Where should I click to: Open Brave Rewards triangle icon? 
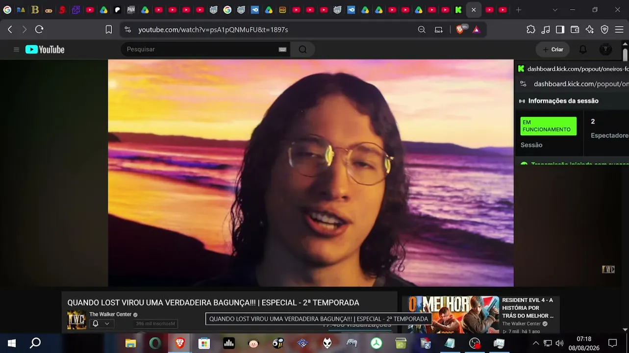[x=477, y=29]
